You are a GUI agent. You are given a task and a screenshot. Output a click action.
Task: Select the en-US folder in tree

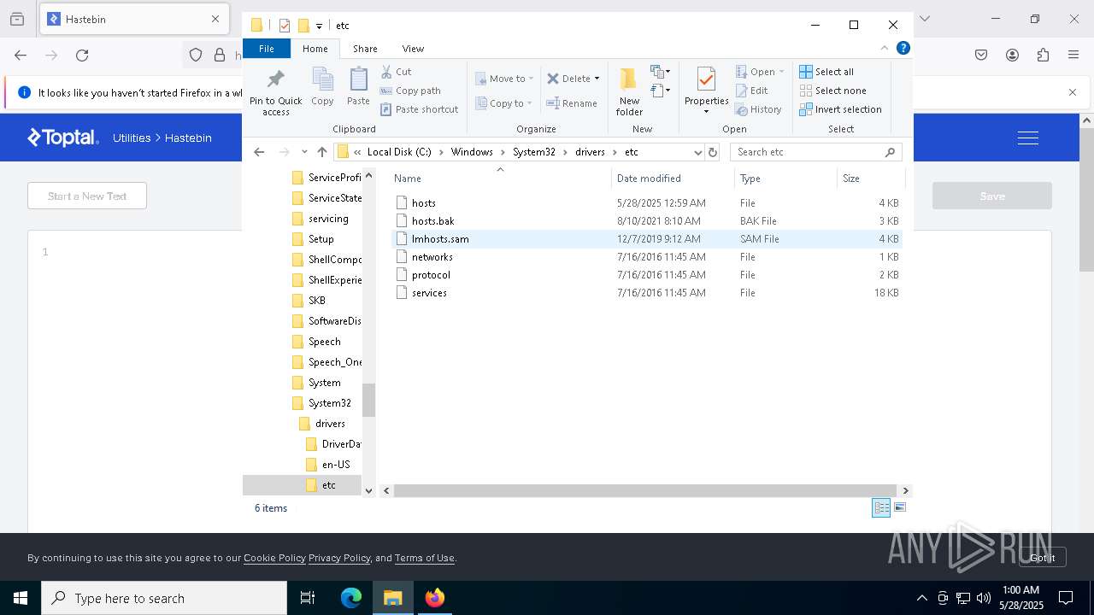[336, 465]
